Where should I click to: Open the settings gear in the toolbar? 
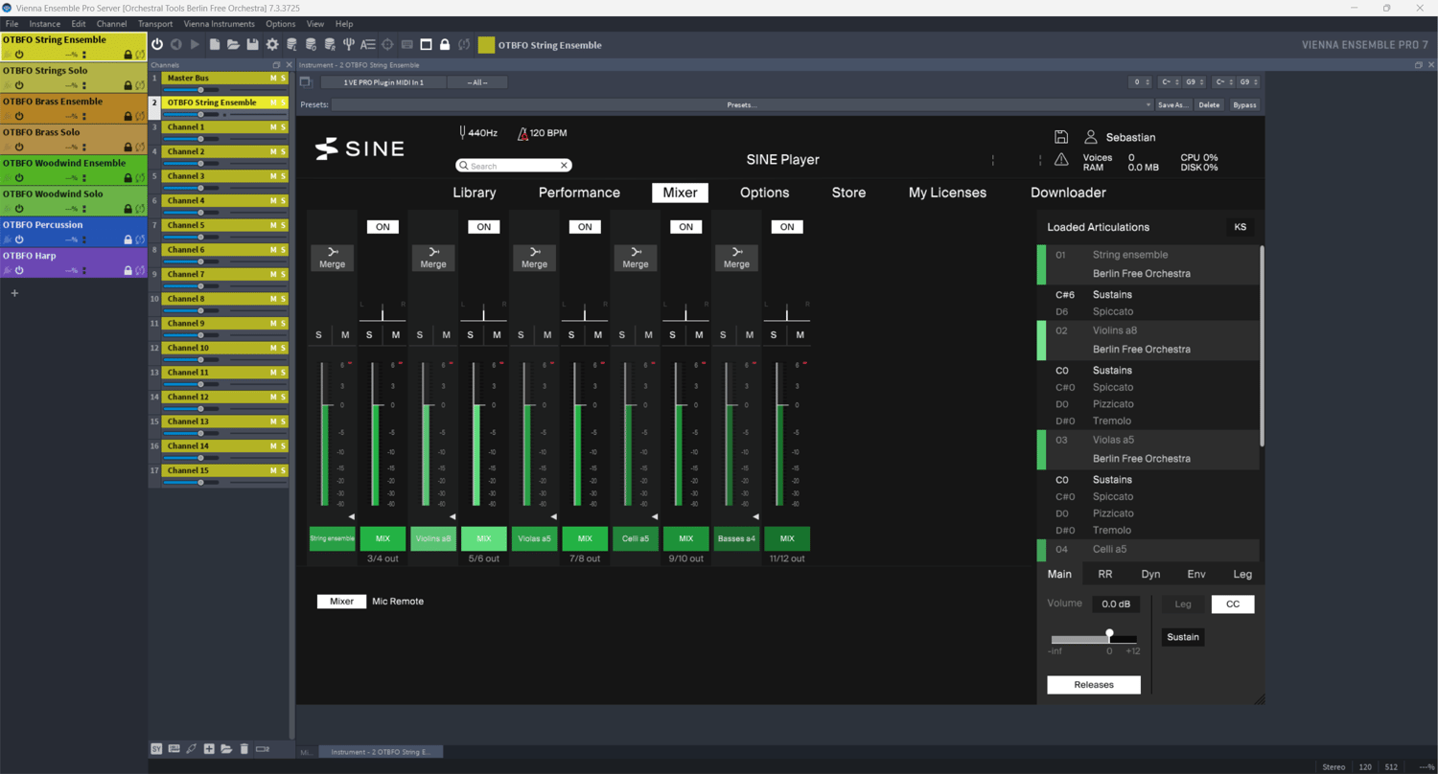(272, 45)
